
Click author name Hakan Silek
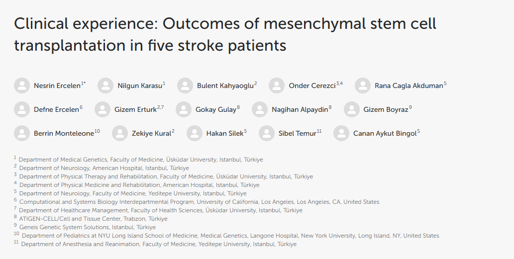[x=225, y=134]
